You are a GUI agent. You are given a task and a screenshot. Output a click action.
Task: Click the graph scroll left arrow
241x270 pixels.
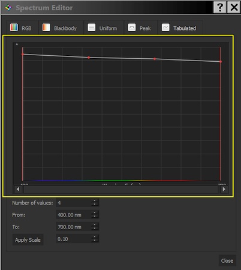point(18,189)
